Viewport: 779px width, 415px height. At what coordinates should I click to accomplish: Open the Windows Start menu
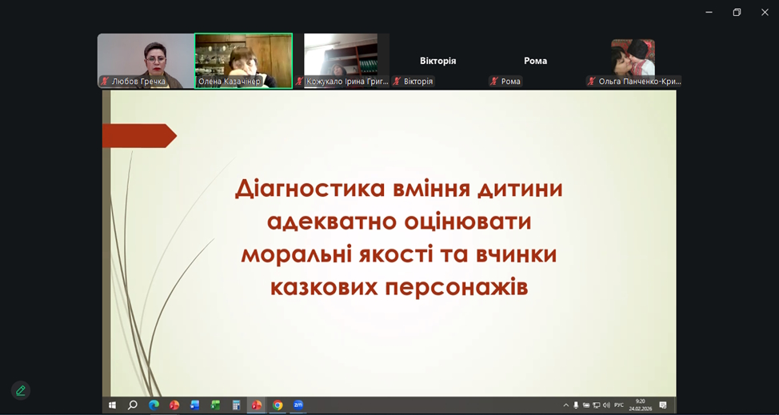[112, 405]
